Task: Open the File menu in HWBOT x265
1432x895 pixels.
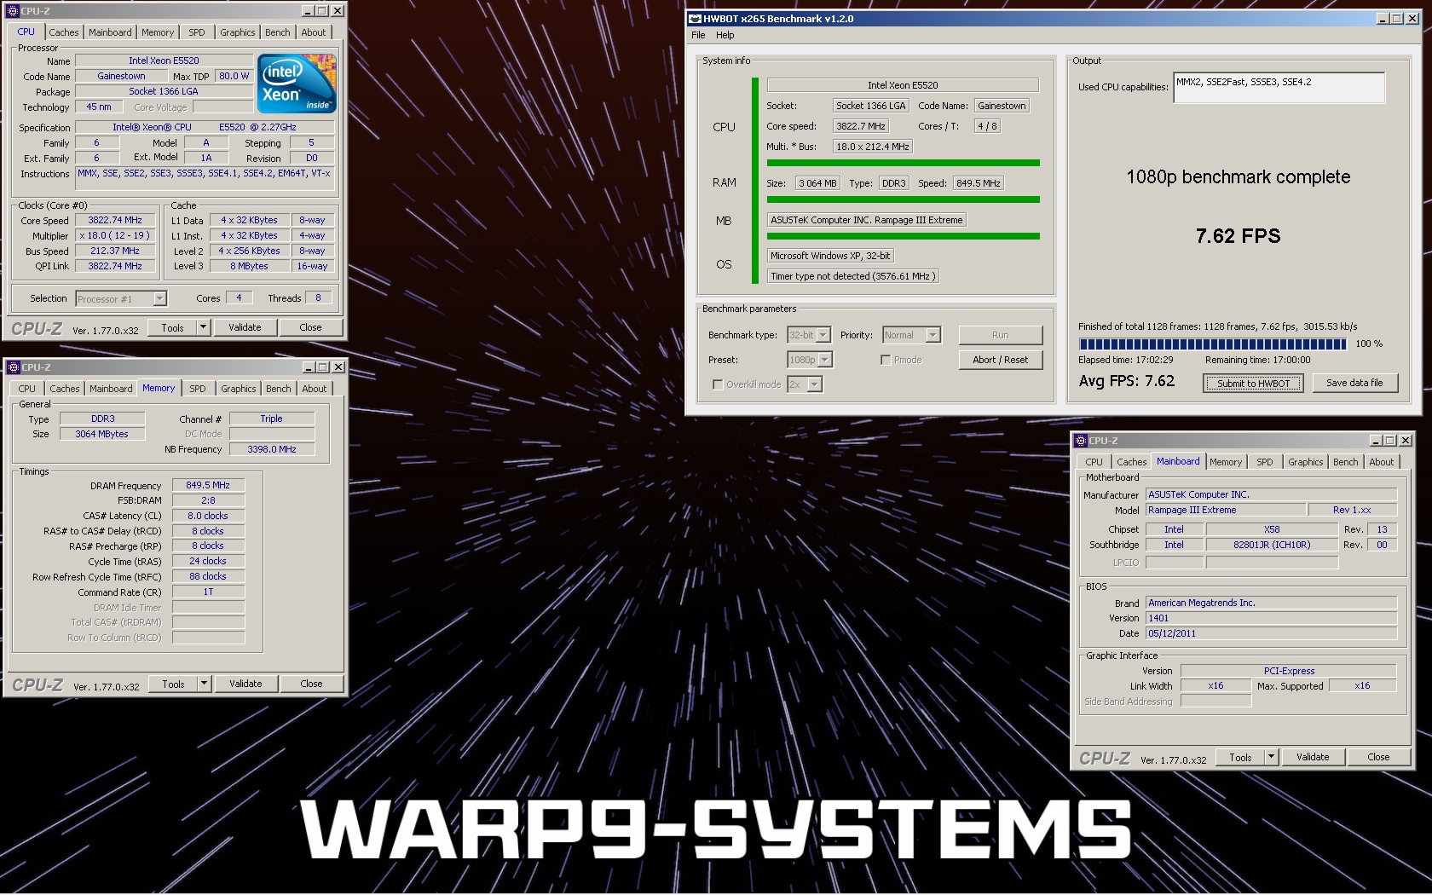Action: (698, 35)
